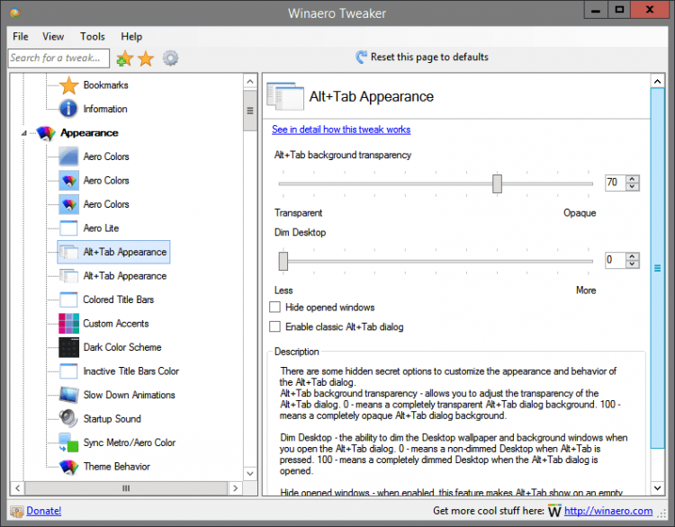The image size is (675, 527).
Task: Click the right panel vertical scrollbar thumb
Action: pos(657,269)
